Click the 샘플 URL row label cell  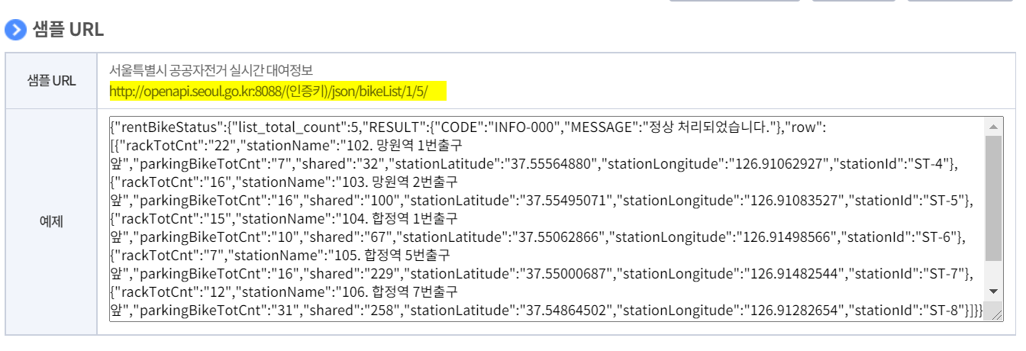(51, 81)
